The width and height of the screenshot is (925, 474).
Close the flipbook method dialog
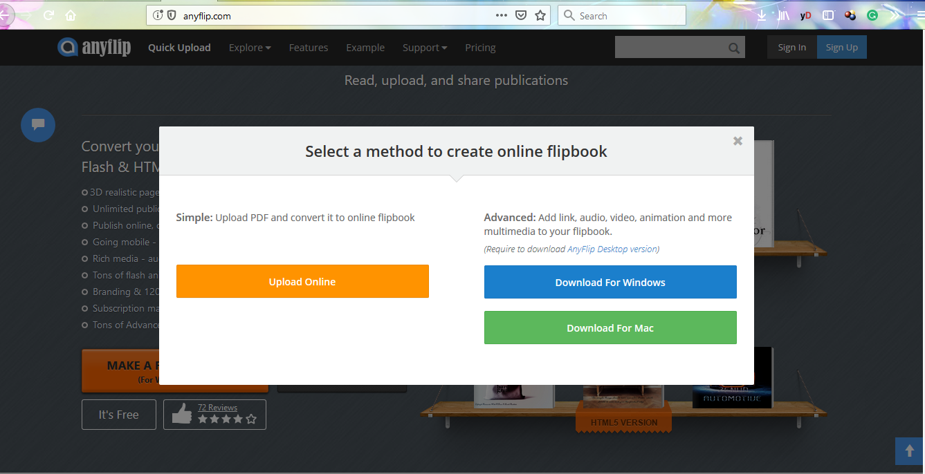pos(738,141)
